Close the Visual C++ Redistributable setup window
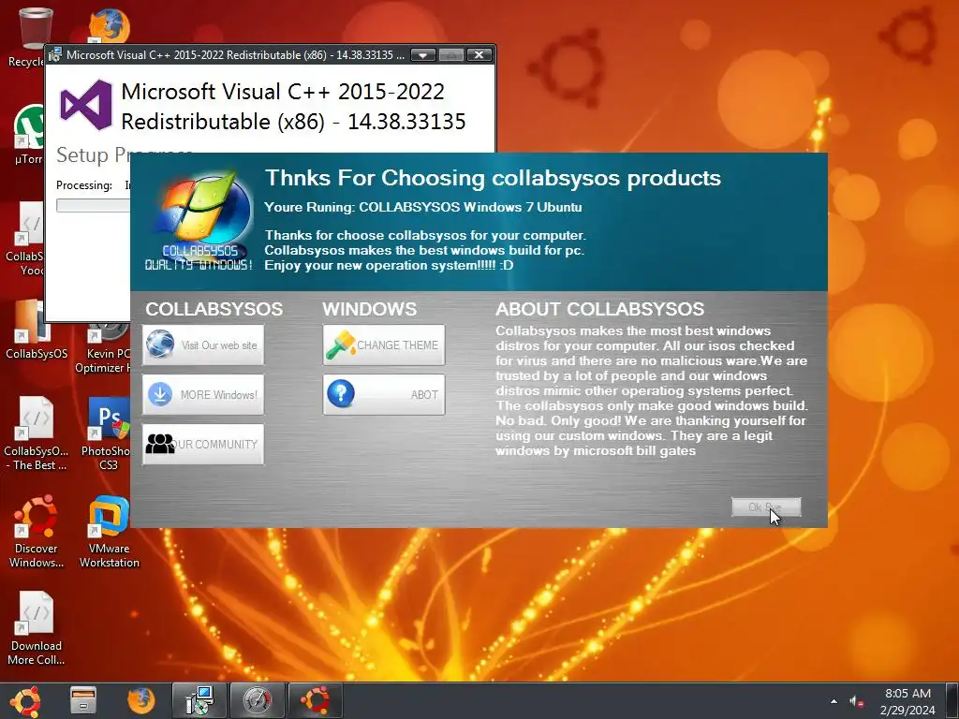Viewport: 959px width, 719px height. (479, 55)
